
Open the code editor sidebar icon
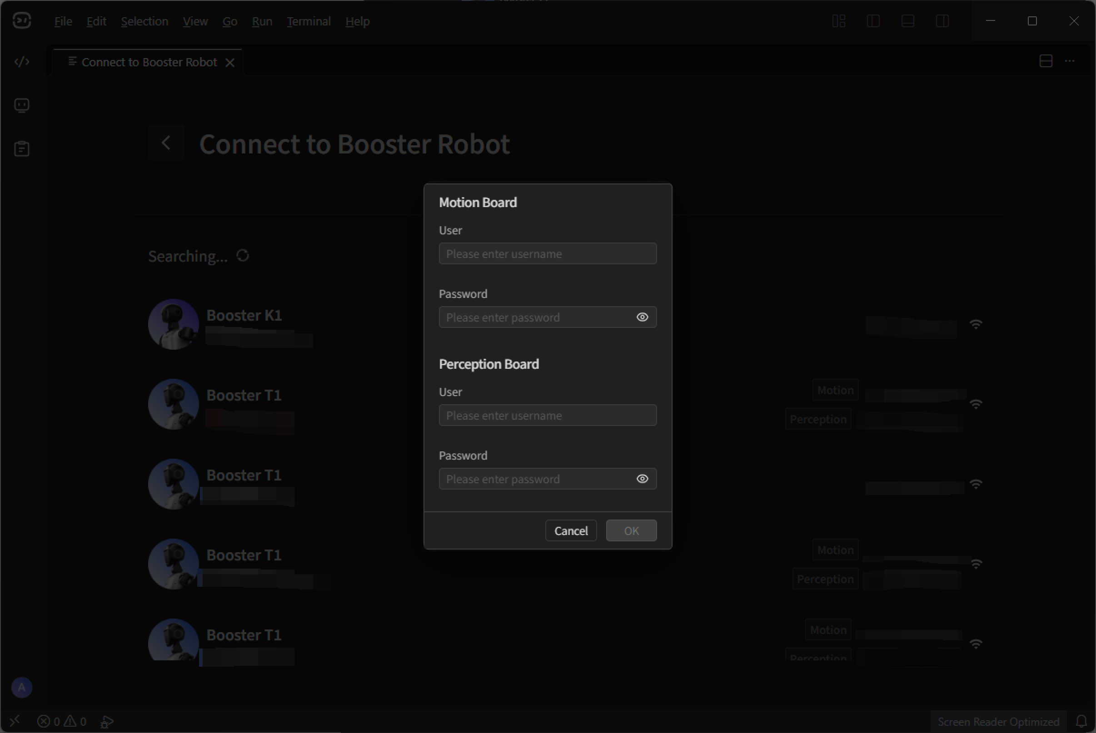[21, 62]
